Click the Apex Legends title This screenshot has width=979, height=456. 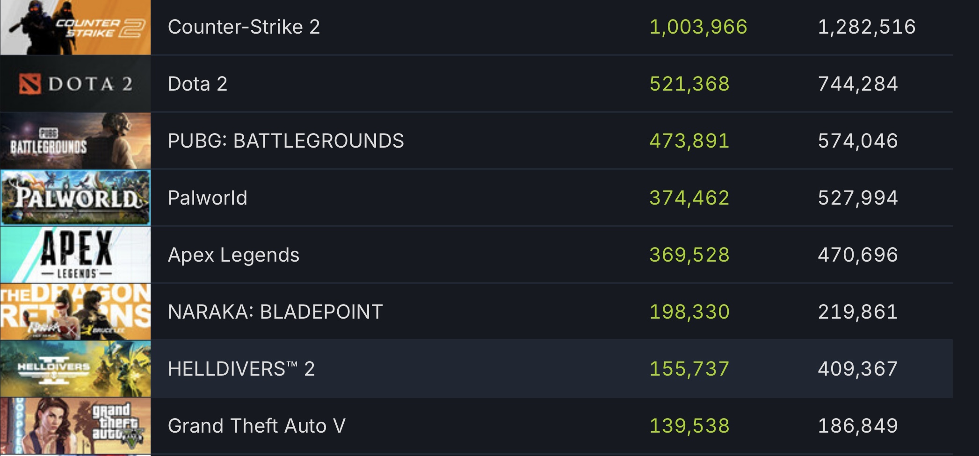point(233,255)
